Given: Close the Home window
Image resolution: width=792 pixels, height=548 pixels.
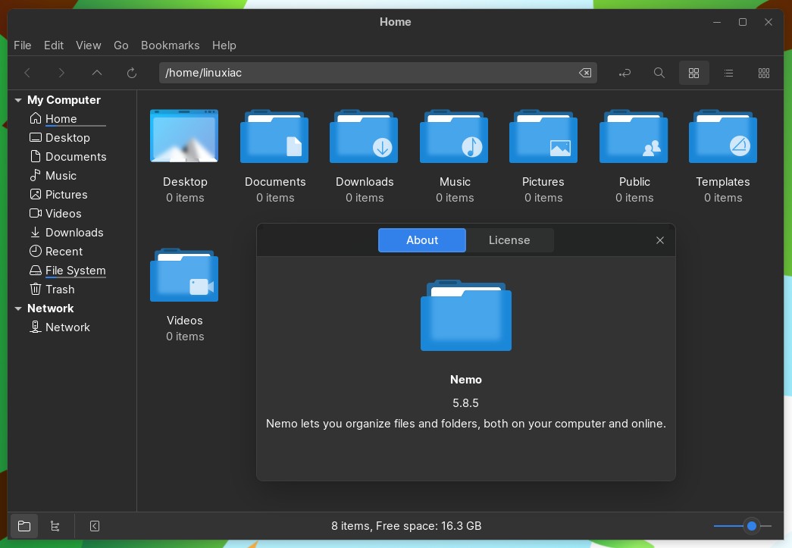Looking at the screenshot, I should 769,22.
